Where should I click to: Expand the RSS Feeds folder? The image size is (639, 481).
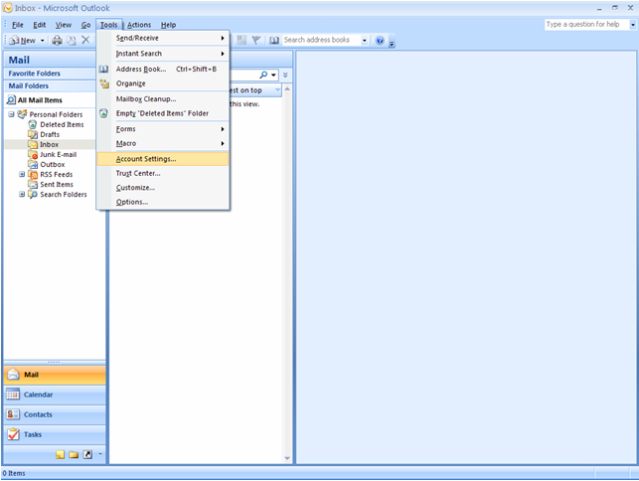23,174
